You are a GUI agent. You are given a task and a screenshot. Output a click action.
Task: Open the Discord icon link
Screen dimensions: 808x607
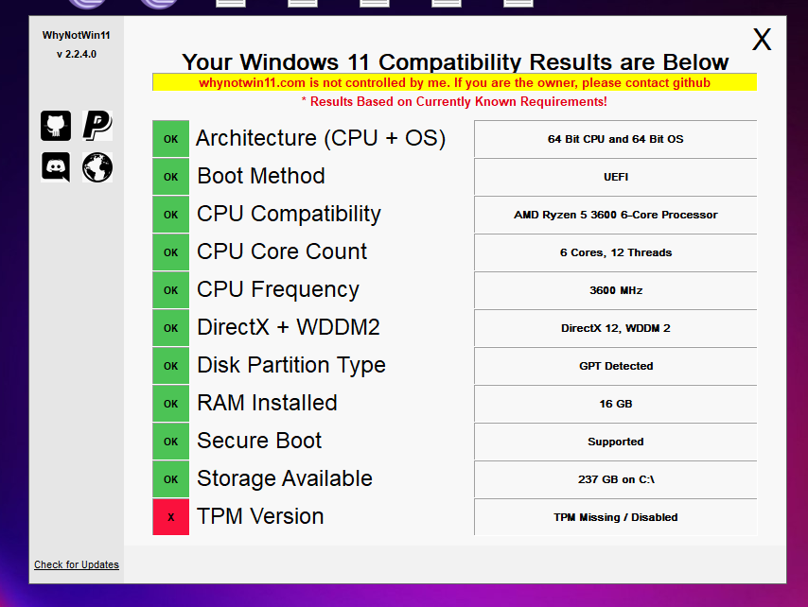(56, 167)
